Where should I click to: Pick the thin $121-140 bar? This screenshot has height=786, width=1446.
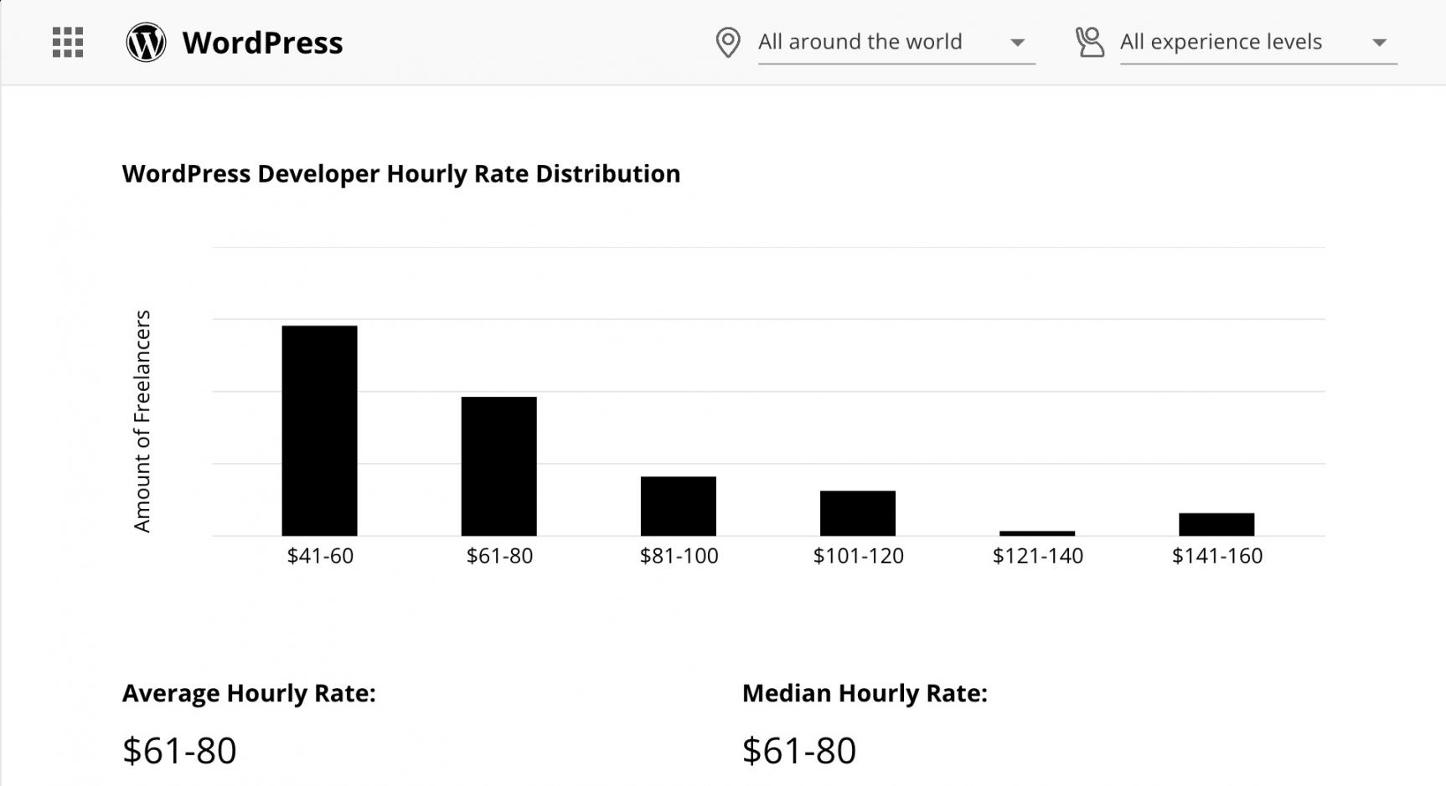point(1036,532)
